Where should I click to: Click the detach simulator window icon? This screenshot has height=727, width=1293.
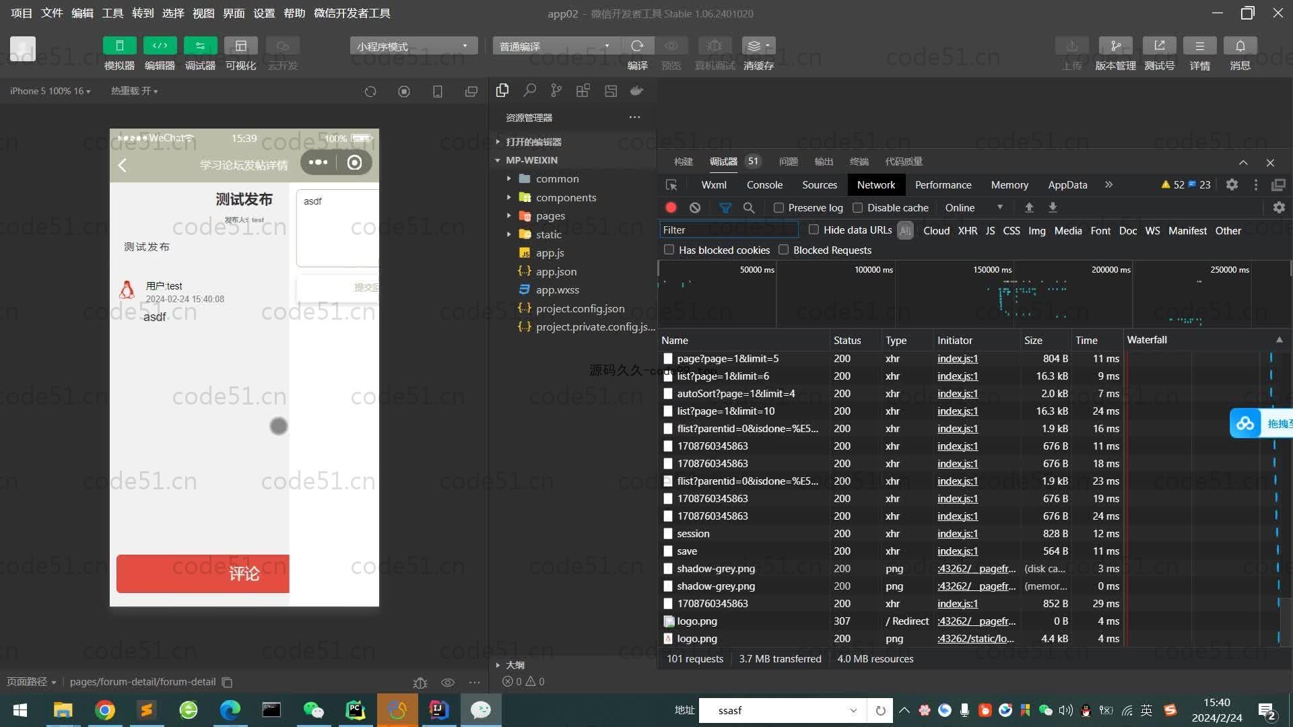(x=471, y=92)
